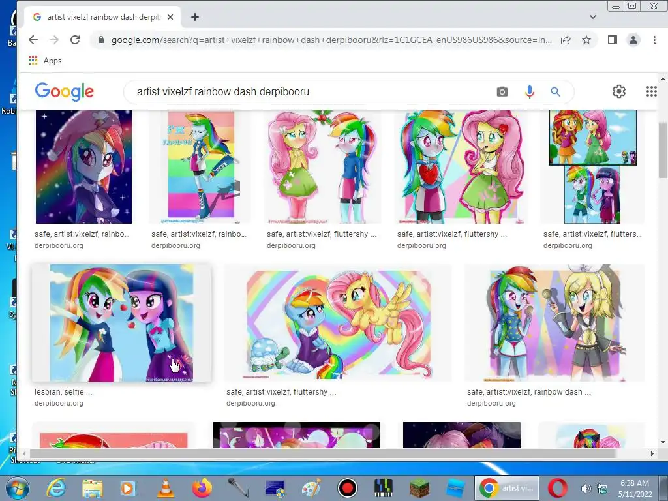
Task: Open Chrome three-dot menu
Action: coord(654,40)
